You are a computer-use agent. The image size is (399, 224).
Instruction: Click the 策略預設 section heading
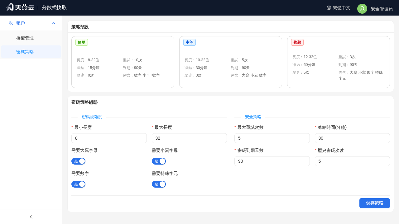click(x=80, y=27)
